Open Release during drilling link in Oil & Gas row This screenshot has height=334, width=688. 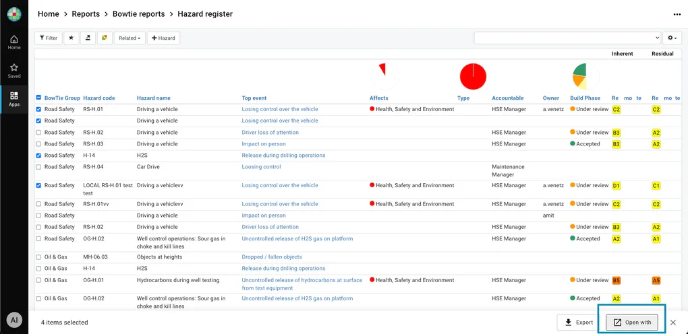click(283, 269)
